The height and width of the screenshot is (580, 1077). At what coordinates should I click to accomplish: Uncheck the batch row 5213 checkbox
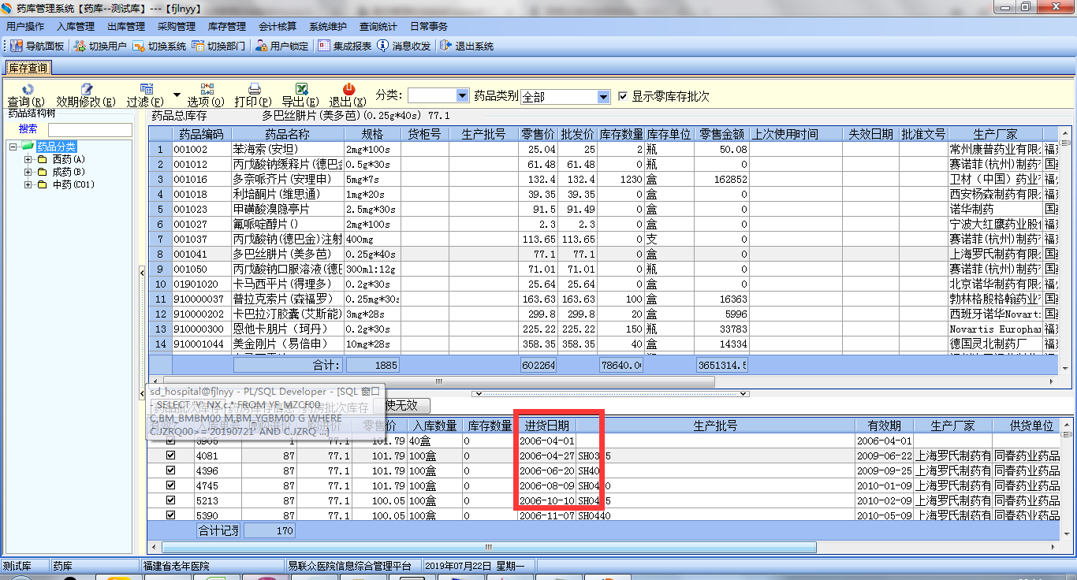170,500
